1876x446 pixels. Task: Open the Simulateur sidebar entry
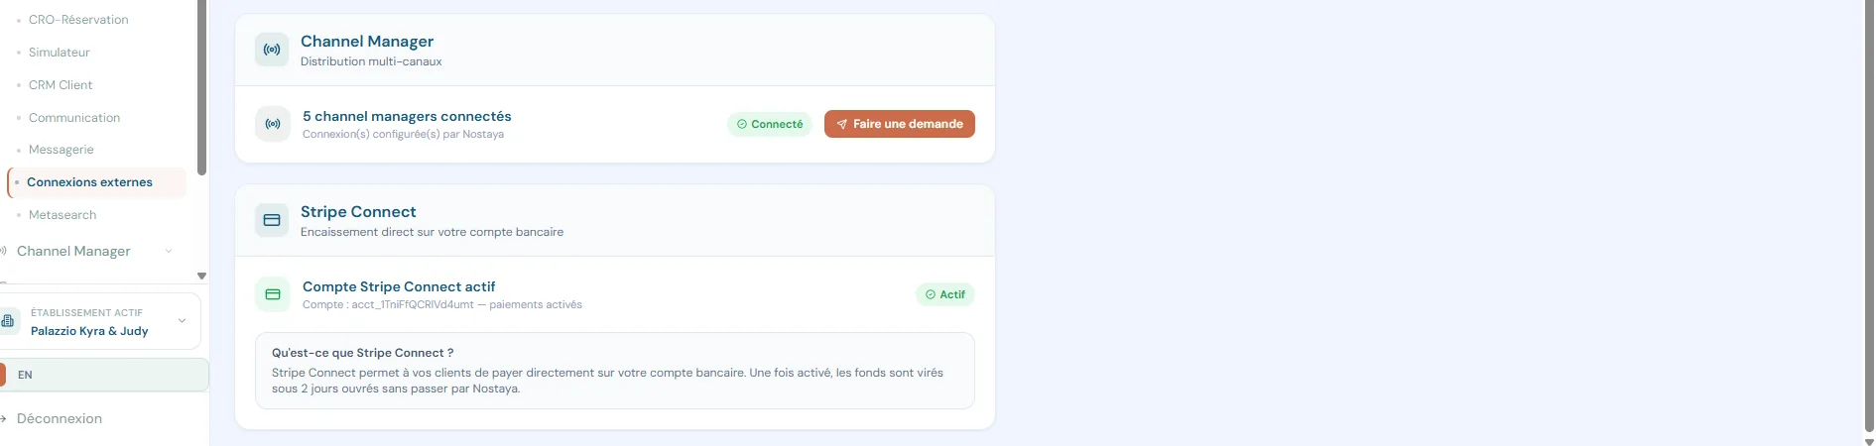60,53
